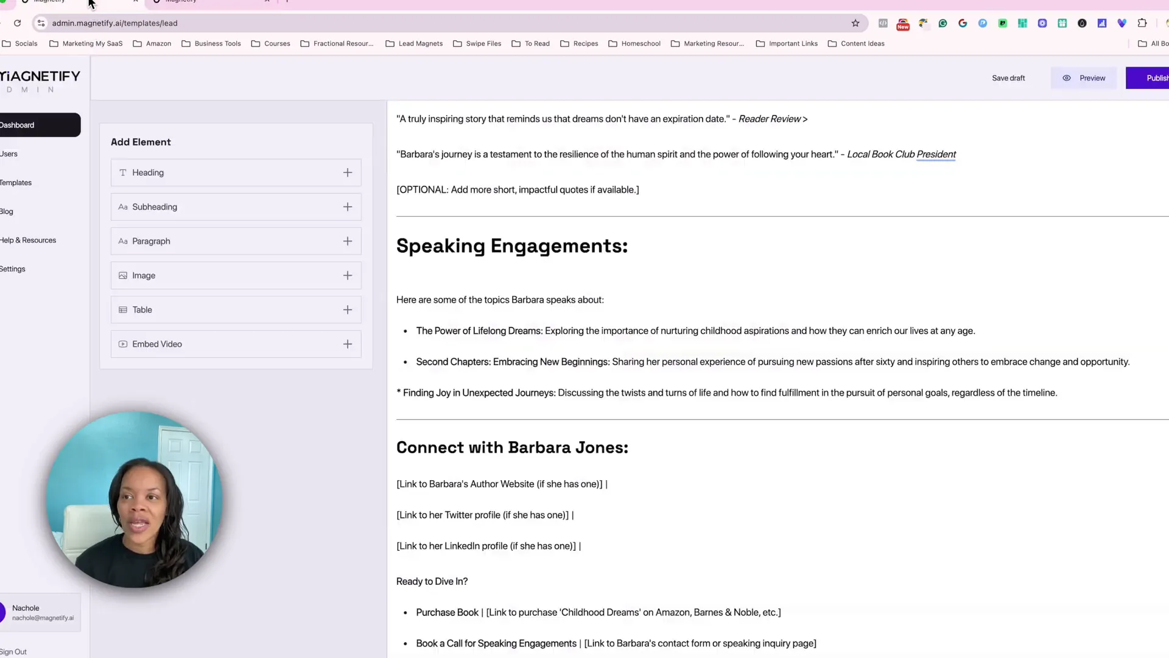Click the purple Publish button
Screen dimensions: 1169x658
[x=1148, y=78]
